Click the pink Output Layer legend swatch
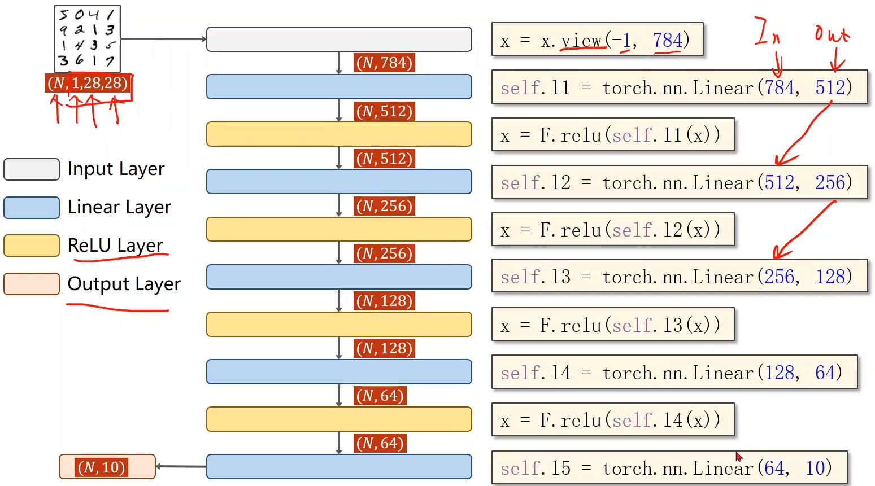Screen dimensions: 875x486 pyautogui.click(x=32, y=284)
